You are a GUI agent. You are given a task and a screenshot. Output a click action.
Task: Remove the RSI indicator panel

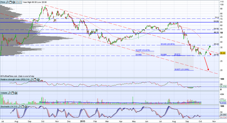tap(38, 79)
